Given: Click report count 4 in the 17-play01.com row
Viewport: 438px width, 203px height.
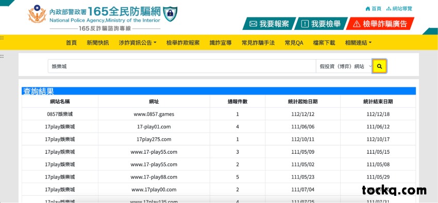Looking at the screenshot, I should pos(238,127).
